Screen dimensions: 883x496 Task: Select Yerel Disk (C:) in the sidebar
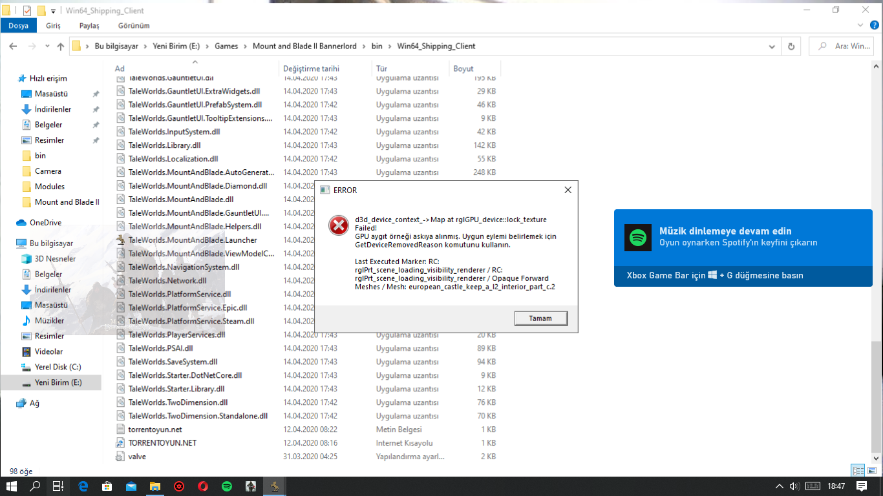[58, 367]
